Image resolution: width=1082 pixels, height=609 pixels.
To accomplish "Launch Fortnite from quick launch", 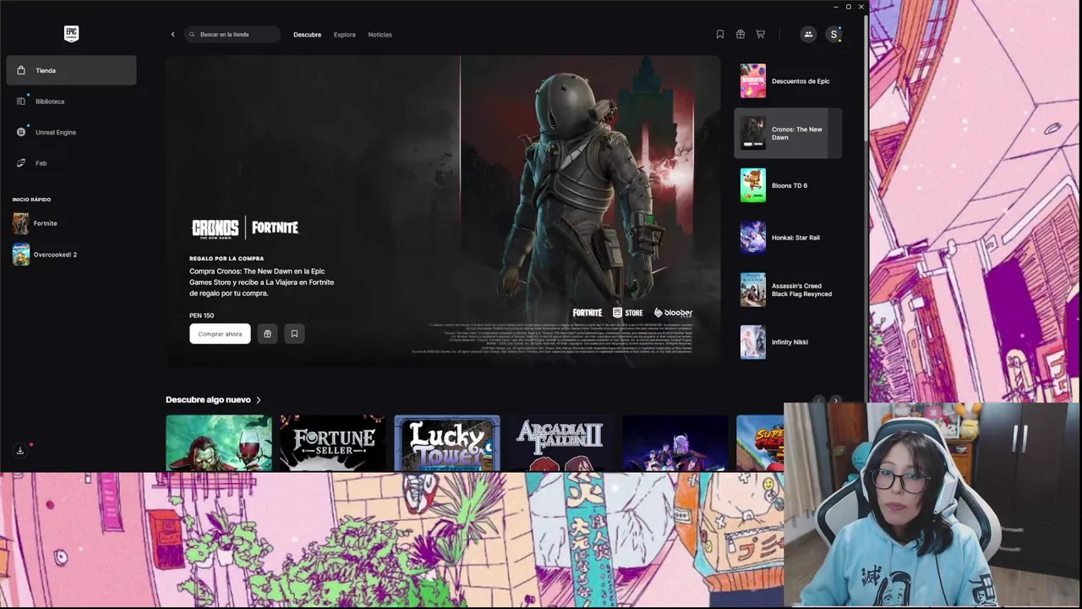I will pyautogui.click(x=71, y=223).
